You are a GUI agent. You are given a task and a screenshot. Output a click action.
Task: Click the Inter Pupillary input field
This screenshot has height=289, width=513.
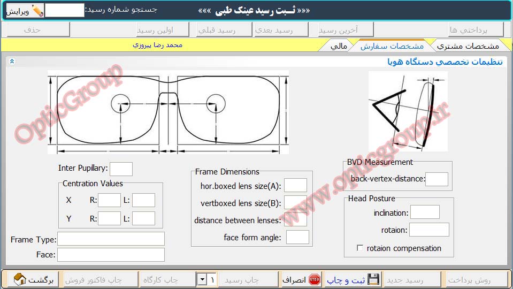[x=121, y=169]
